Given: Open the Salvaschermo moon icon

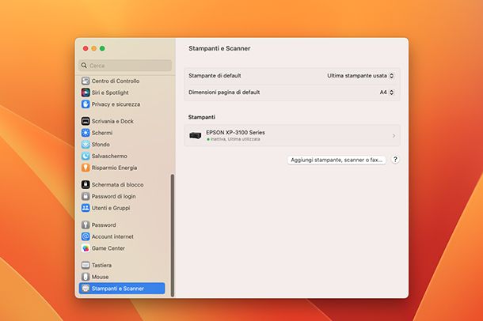Looking at the screenshot, I should (86, 157).
